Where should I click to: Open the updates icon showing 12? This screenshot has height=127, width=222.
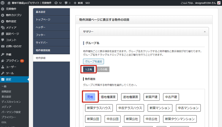click(x=56, y=3)
